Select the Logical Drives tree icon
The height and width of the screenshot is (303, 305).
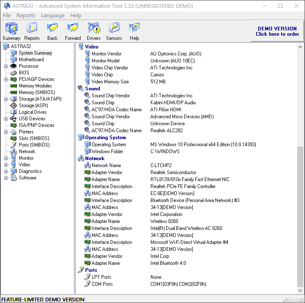(14, 112)
